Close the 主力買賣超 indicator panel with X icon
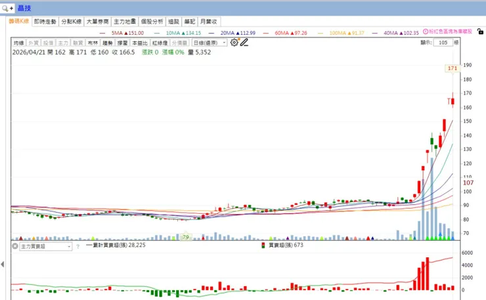486x300 pixels. (15, 246)
